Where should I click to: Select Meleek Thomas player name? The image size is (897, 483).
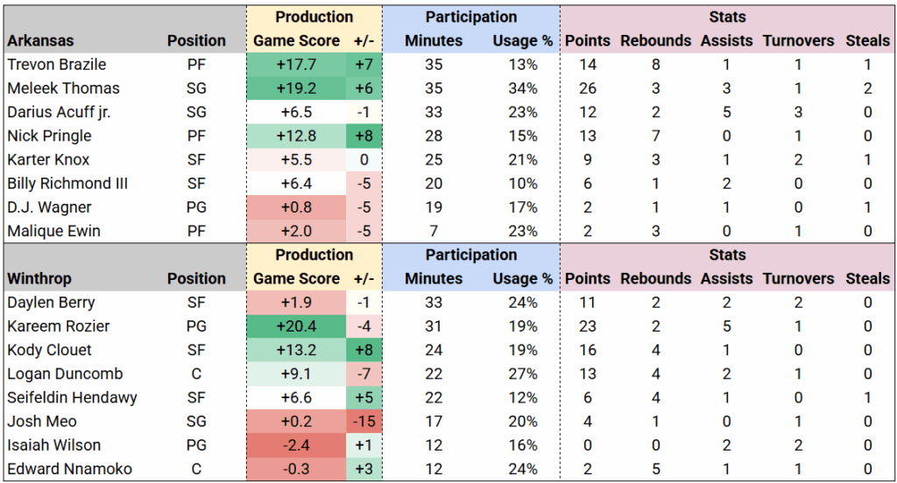(x=63, y=88)
